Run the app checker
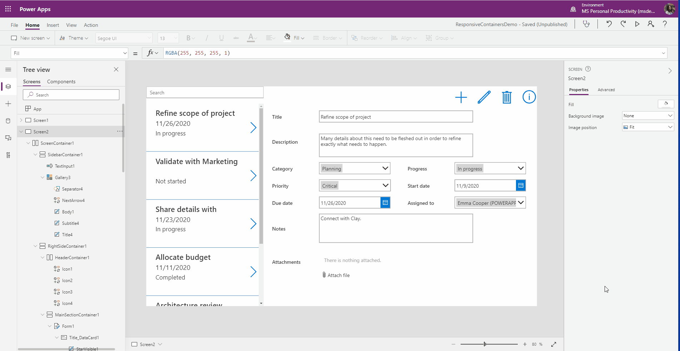The image size is (680, 351). coord(586,24)
